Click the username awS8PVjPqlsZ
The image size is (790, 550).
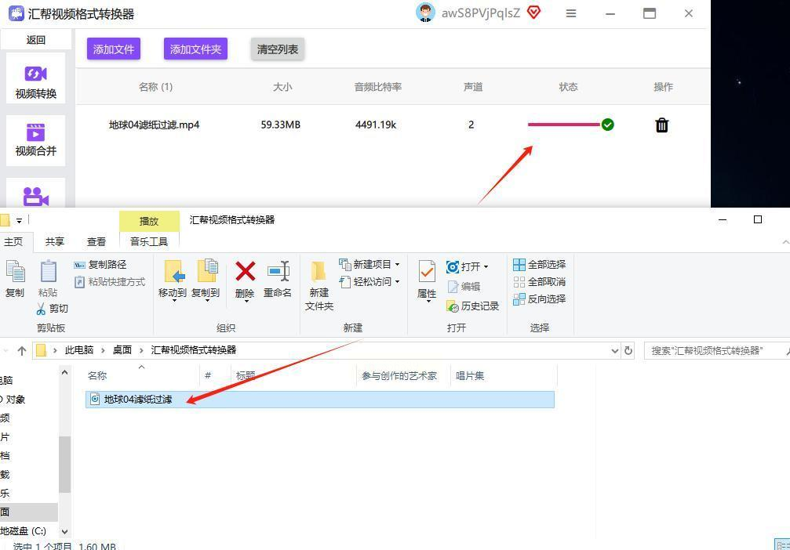pos(481,13)
